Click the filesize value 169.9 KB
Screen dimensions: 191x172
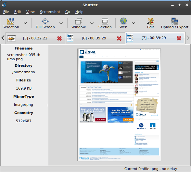[24, 88]
